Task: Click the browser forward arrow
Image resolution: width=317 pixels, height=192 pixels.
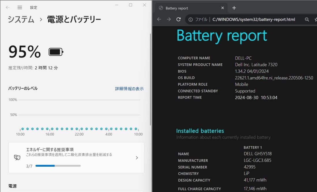Action: [169, 20]
